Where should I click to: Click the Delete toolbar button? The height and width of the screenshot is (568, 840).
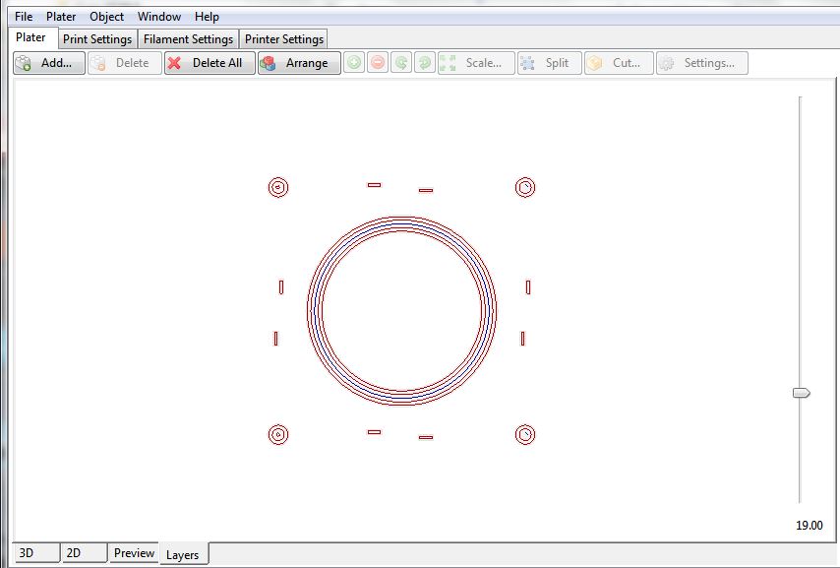point(124,63)
